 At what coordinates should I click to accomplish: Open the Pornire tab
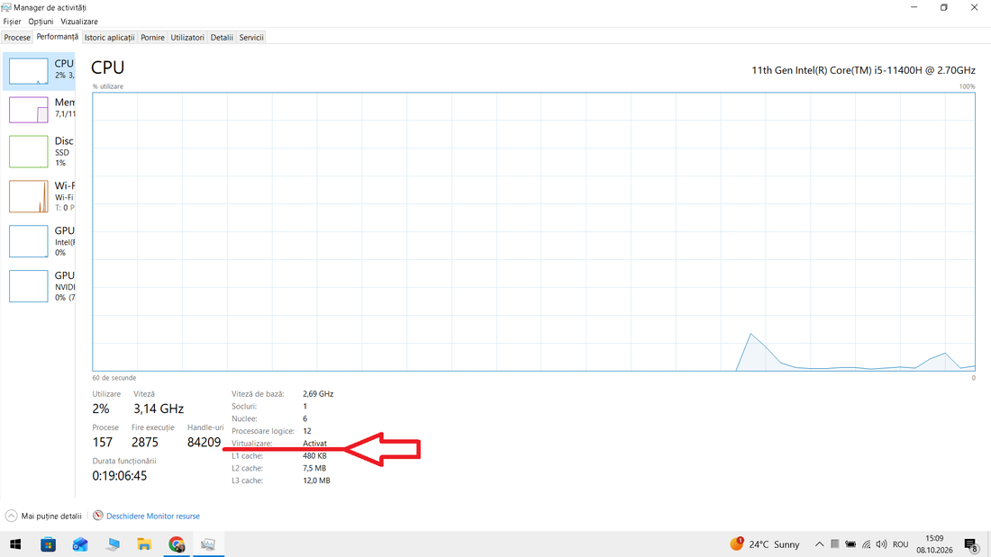pyautogui.click(x=152, y=37)
